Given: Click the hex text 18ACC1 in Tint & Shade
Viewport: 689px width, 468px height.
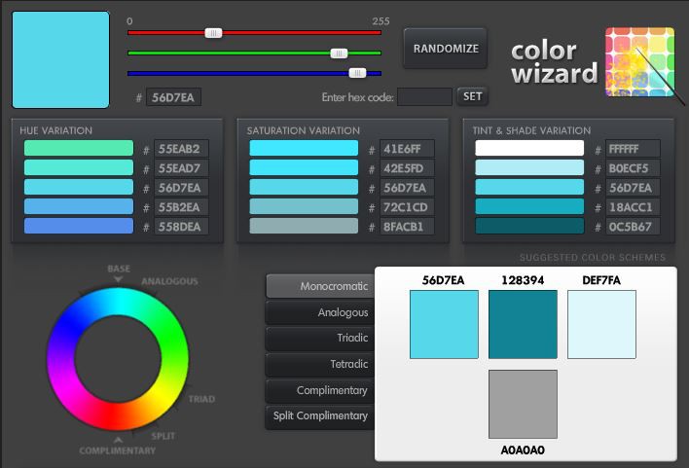Looking at the screenshot, I should pyautogui.click(x=631, y=207).
